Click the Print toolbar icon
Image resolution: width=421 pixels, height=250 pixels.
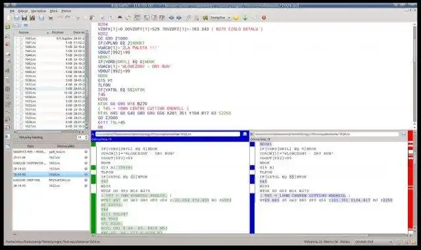[x=50, y=18]
